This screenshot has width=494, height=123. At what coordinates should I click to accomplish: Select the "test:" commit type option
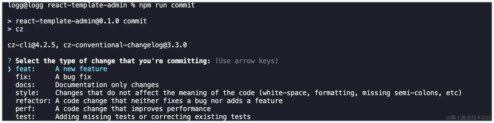point(25,117)
